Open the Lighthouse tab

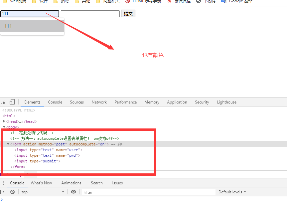pyautogui.click(x=226, y=102)
